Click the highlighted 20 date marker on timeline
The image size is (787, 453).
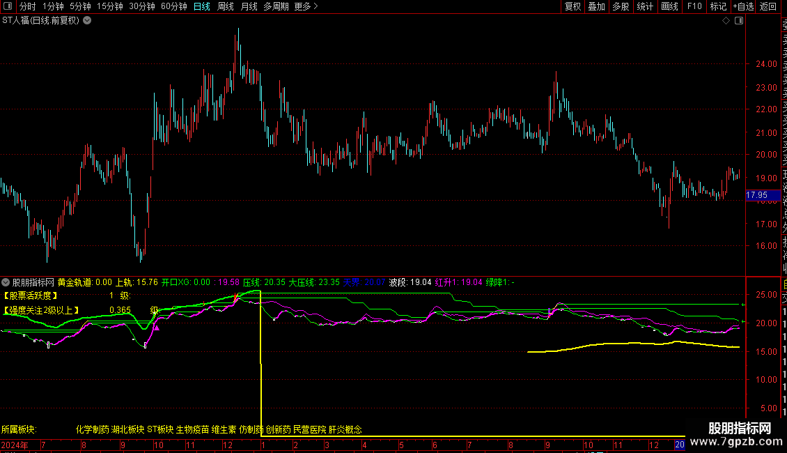pos(680,445)
